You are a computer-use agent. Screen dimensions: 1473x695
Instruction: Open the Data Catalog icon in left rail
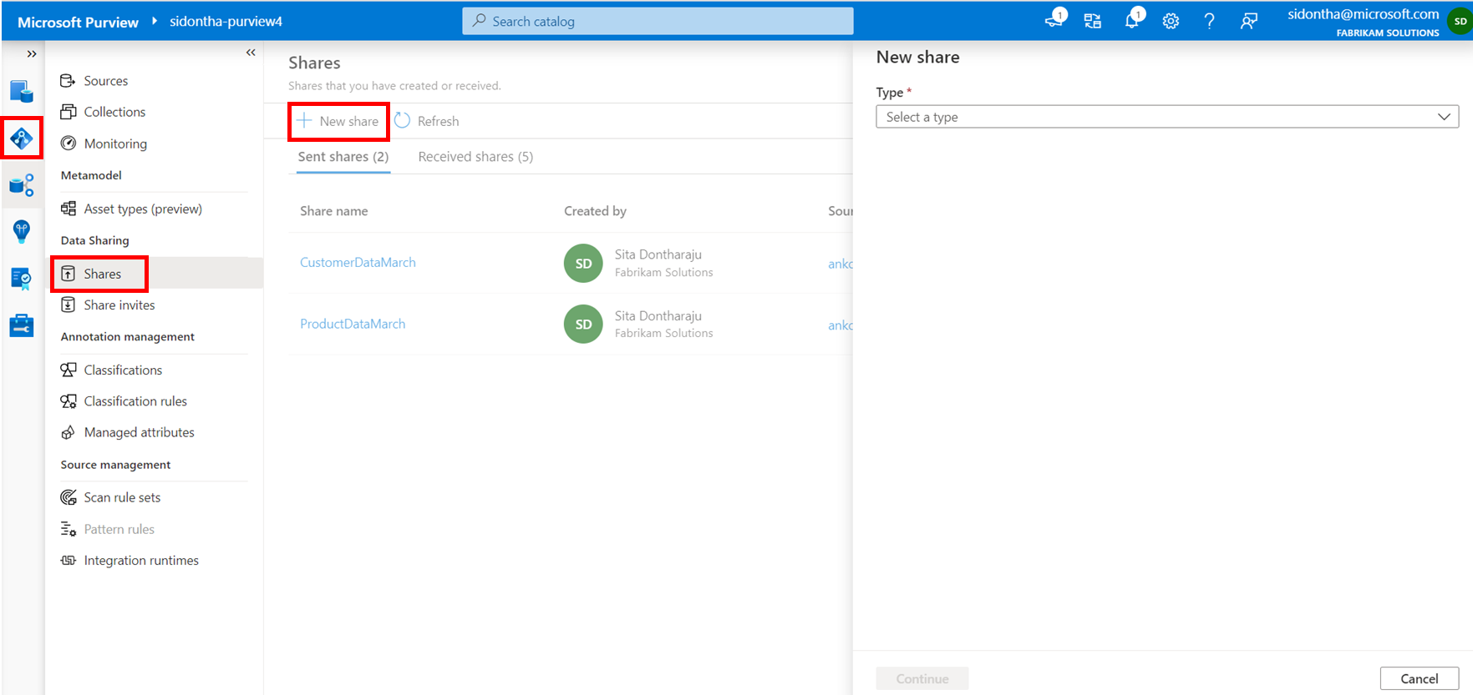(x=22, y=92)
